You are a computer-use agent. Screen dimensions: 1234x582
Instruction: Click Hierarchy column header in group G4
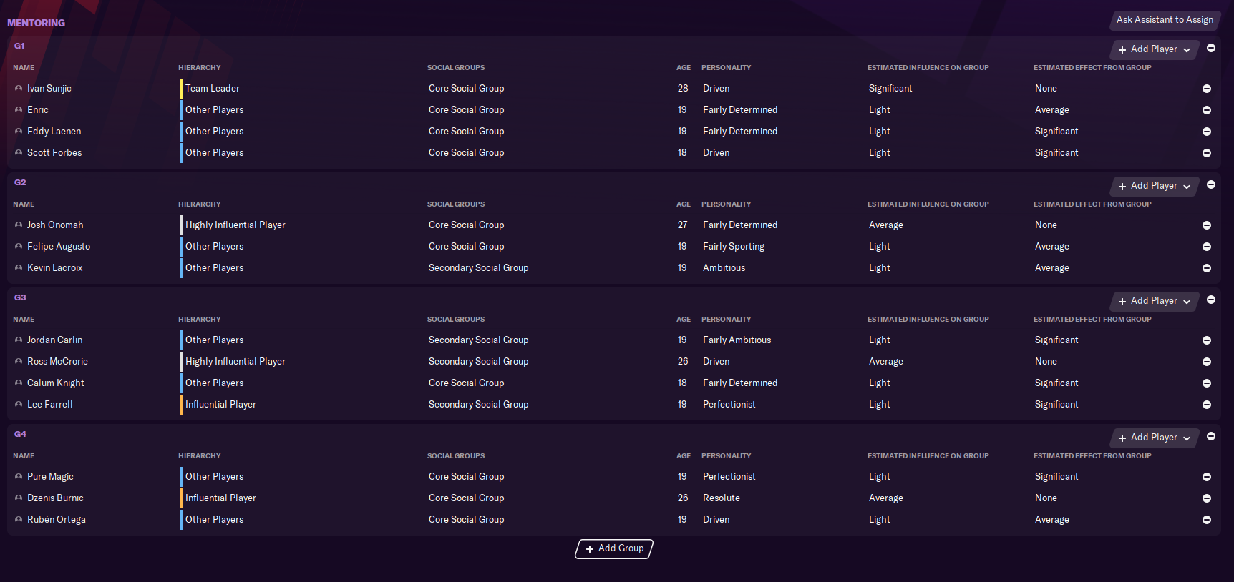pyautogui.click(x=200, y=456)
